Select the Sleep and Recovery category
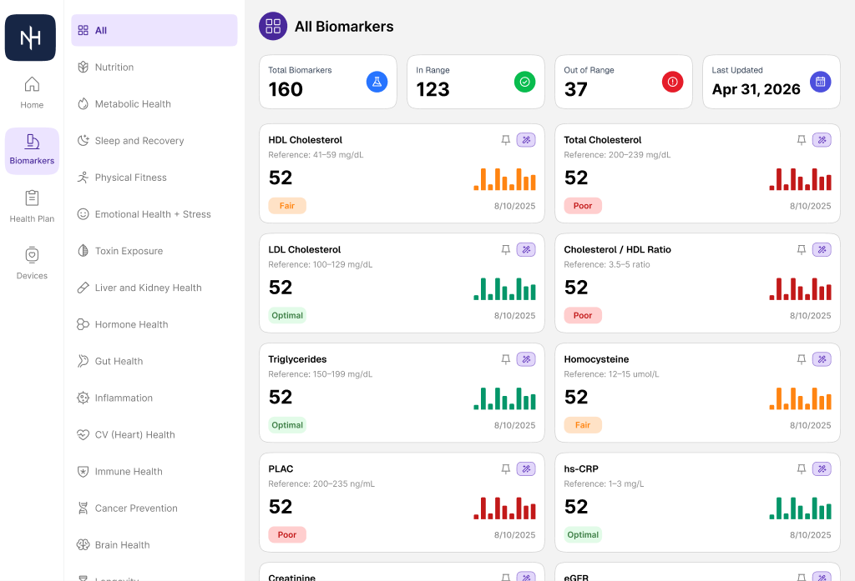855x581 pixels. tap(154, 141)
